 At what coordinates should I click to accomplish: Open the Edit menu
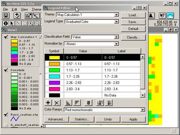coord(14,9)
